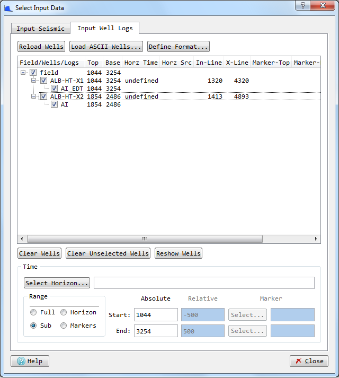Click the In-Line column header
Image resolution: width=339 pixels, height=378 pixels.
point(209,63)
